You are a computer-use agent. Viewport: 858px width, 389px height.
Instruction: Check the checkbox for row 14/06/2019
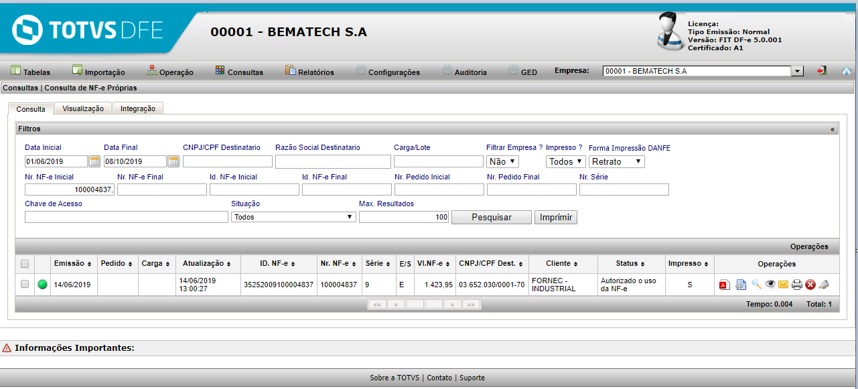click(x=25, y=284)
